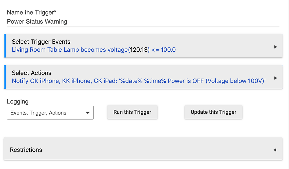
Task: Click blue accent bar on Trigger Events panel
Action: coord(5,46)
